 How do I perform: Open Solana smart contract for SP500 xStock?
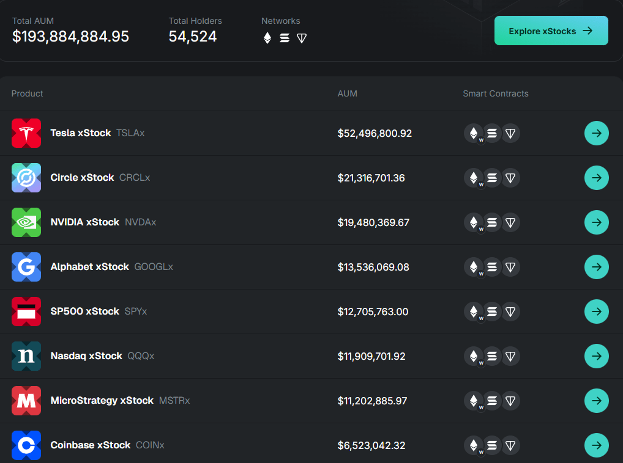point(492,312)
